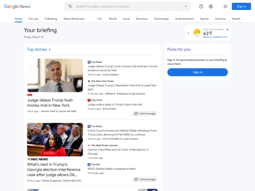Image resolution: width=255 pixels, height=191 pixels.
Task: Click the NBC News source logo
Action: [x=37, y=159]
